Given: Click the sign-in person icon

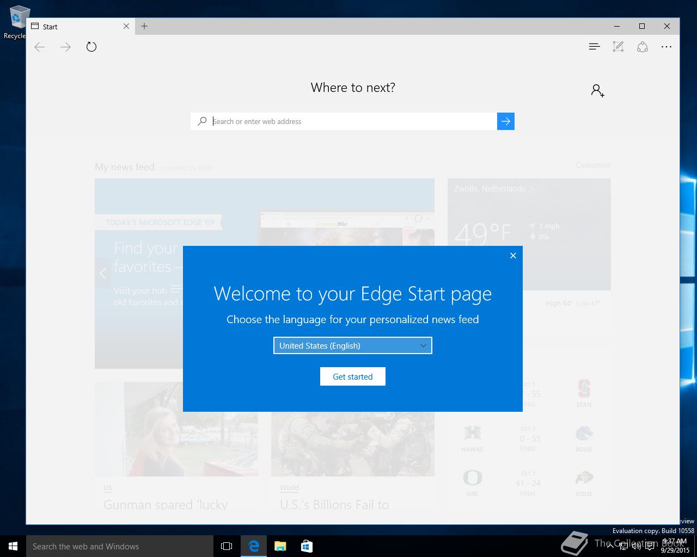Looking at the screenshot, I should tap(598, 90).
